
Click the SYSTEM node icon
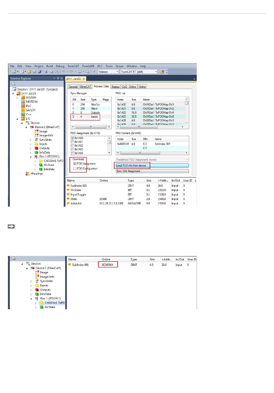coord(23,98)
